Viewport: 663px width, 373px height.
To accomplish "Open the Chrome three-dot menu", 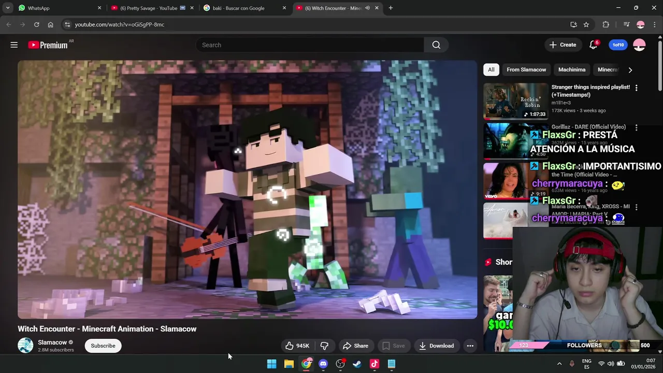I will (654, 24).
